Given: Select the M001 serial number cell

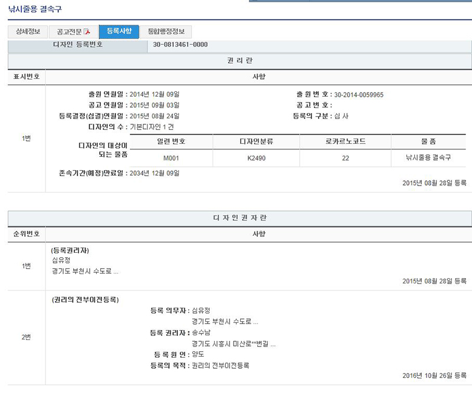Looking at the screenshot, I should click(x=171, y=158).
